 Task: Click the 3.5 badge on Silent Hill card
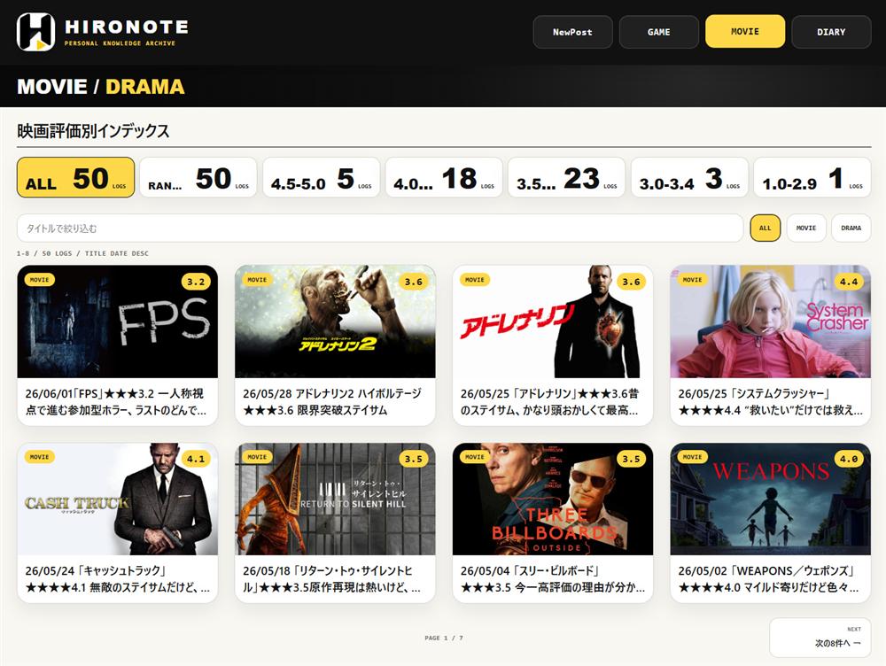[x=414, y=459]
